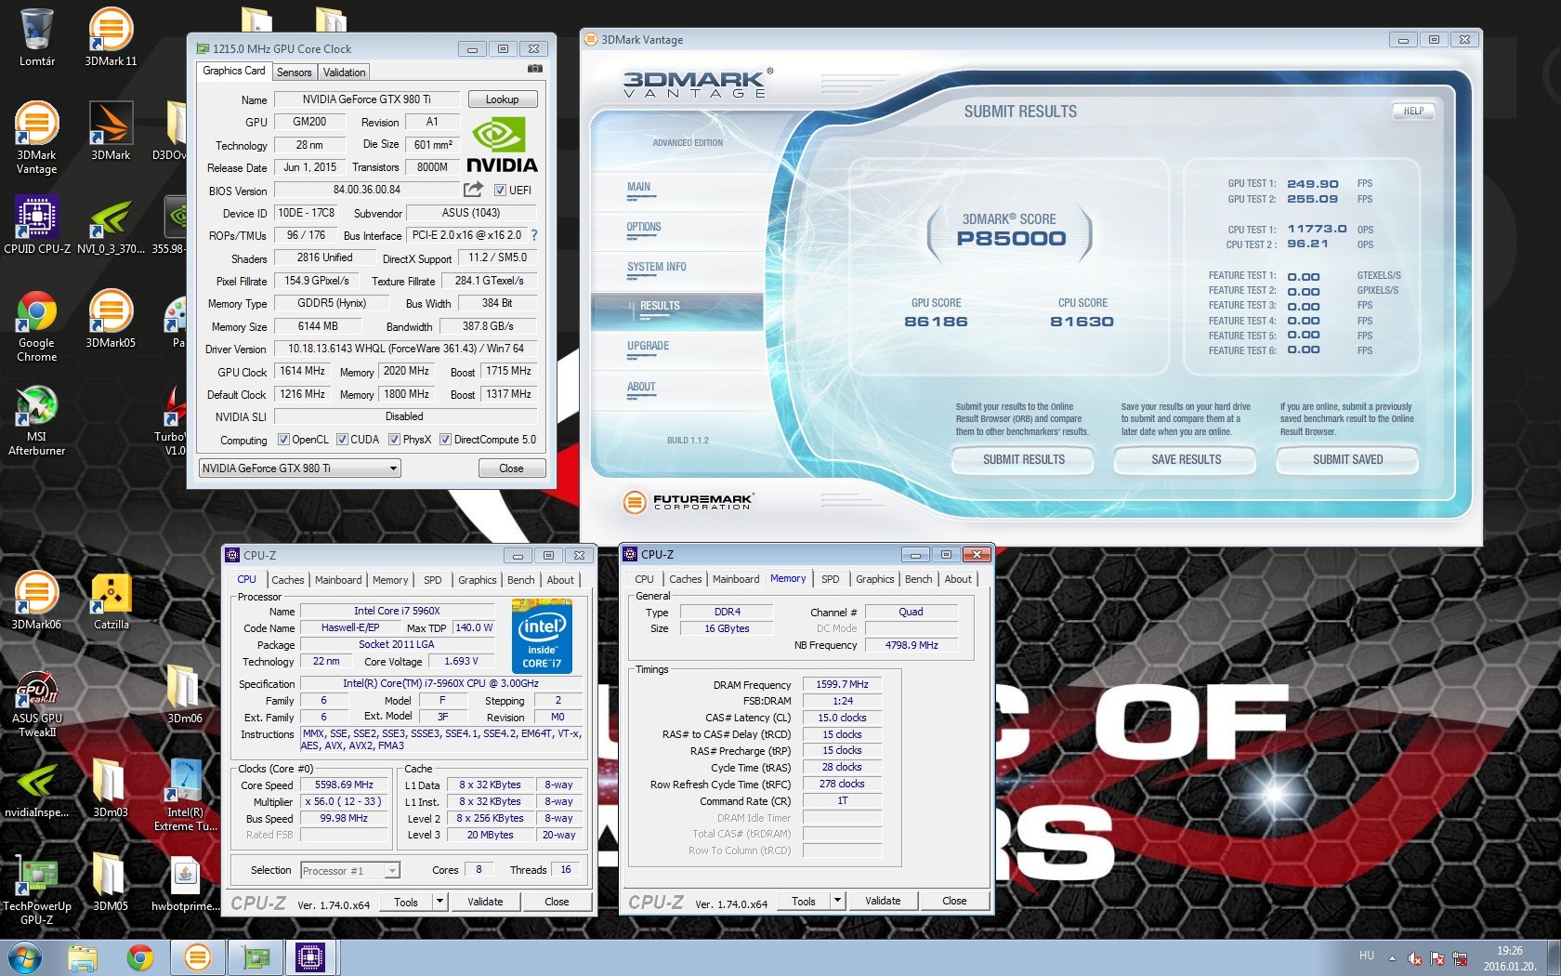
Task: Click the Tools button in right CPU-Z window
Action: click(x=803, y=901)
